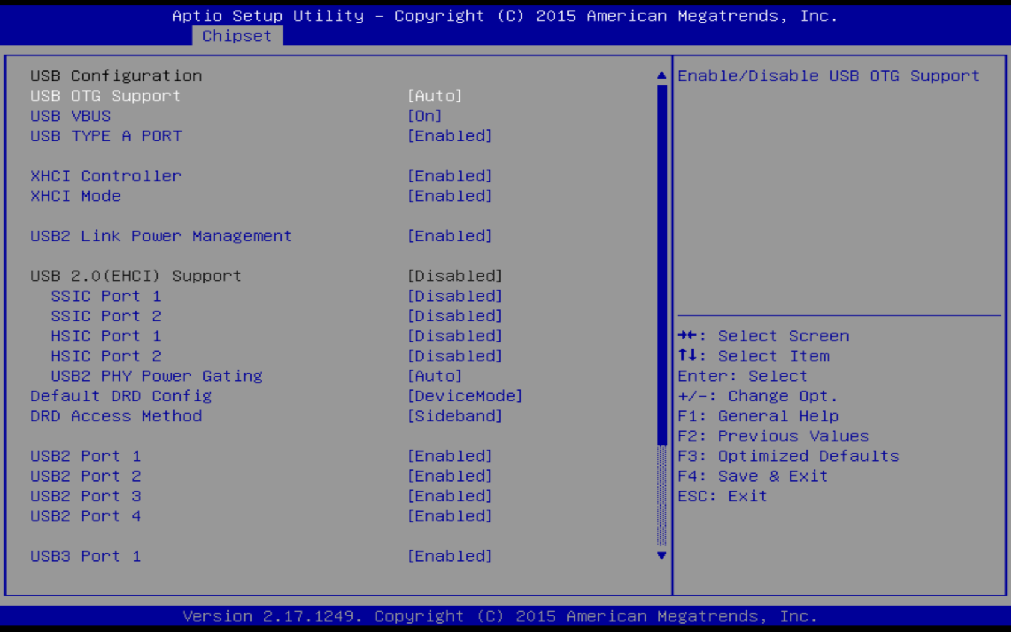Image resolution: width=1011 pixels, height=632 pixels.
Task: Select the USB2 Port 1 label
Action: 85,456
